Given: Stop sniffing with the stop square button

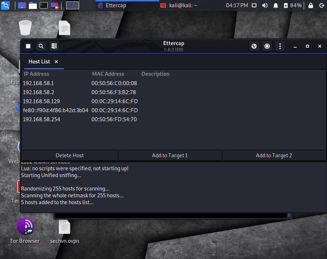Looking at the screenshot, I should pos(28,46).
